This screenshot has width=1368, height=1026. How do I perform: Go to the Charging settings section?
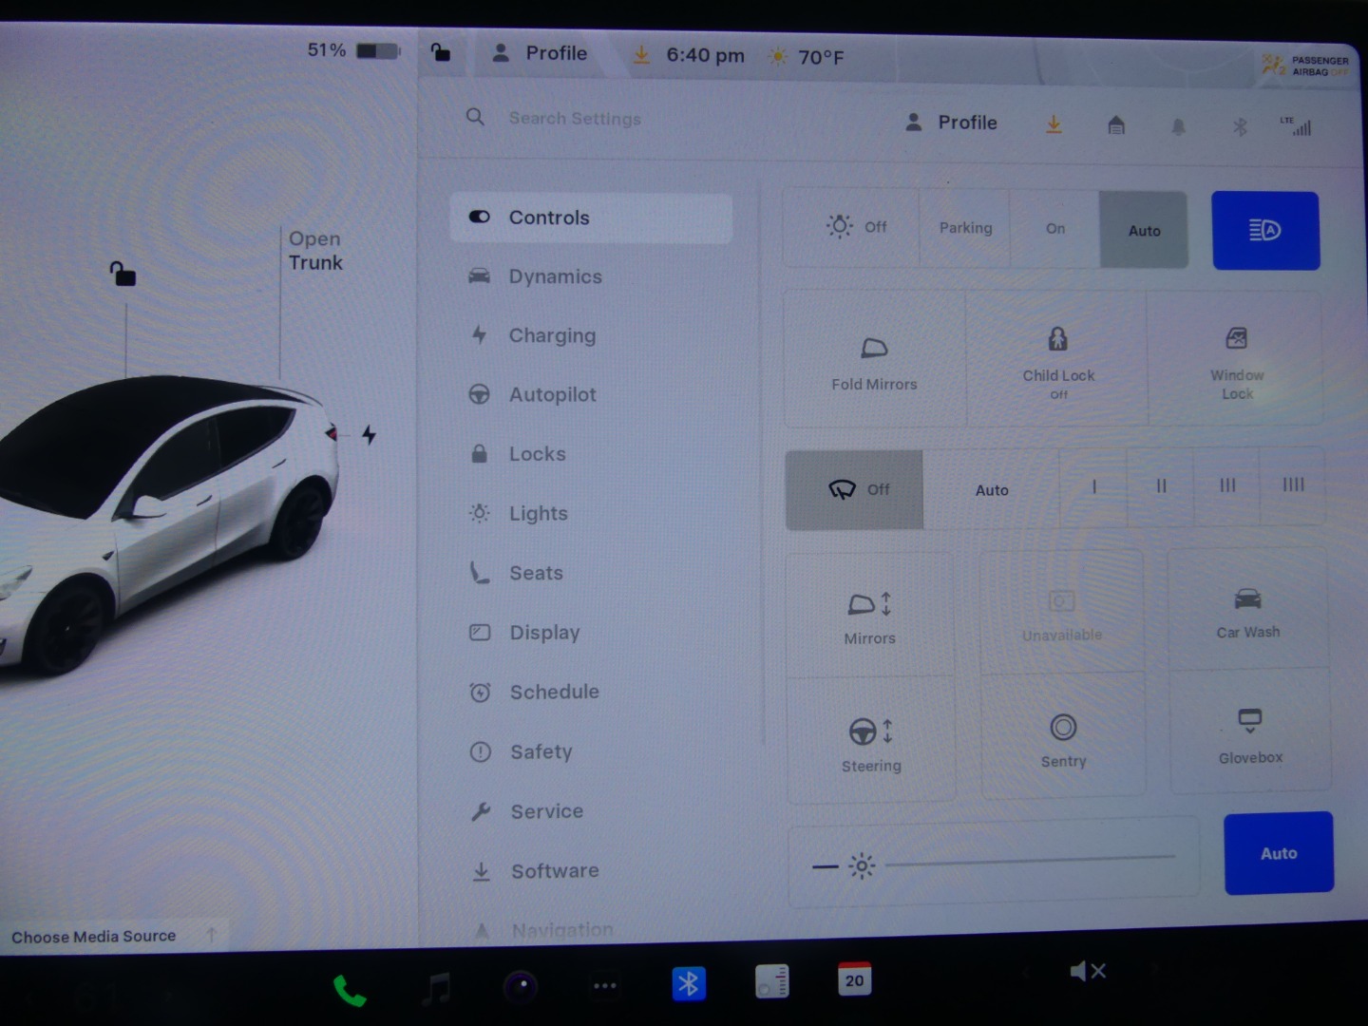[x=552, y=335]
